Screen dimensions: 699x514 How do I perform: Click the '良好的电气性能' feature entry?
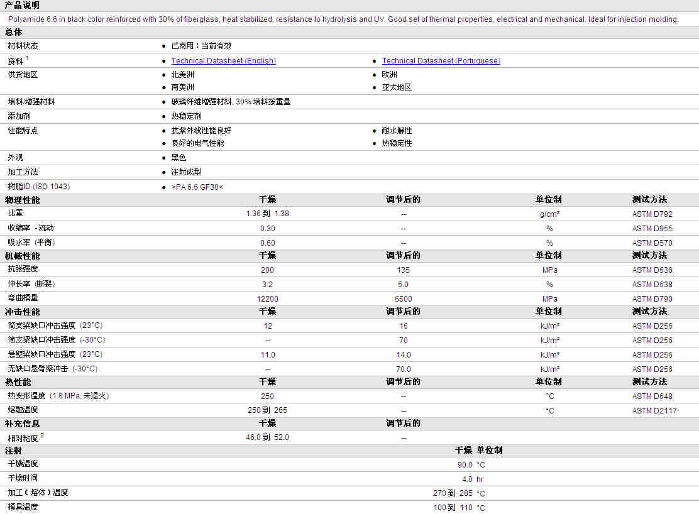pos(197,143)
